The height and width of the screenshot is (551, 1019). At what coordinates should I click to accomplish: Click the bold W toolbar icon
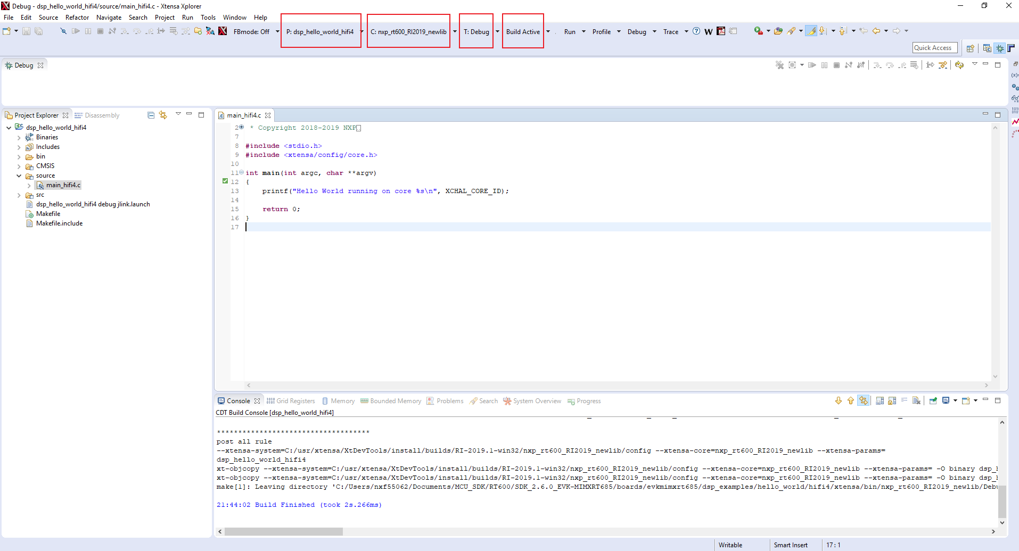pyautogui.click(x=709, y=32)
